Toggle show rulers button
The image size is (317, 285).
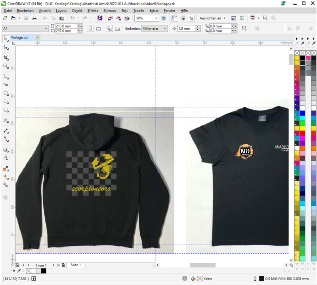point(174,18)
